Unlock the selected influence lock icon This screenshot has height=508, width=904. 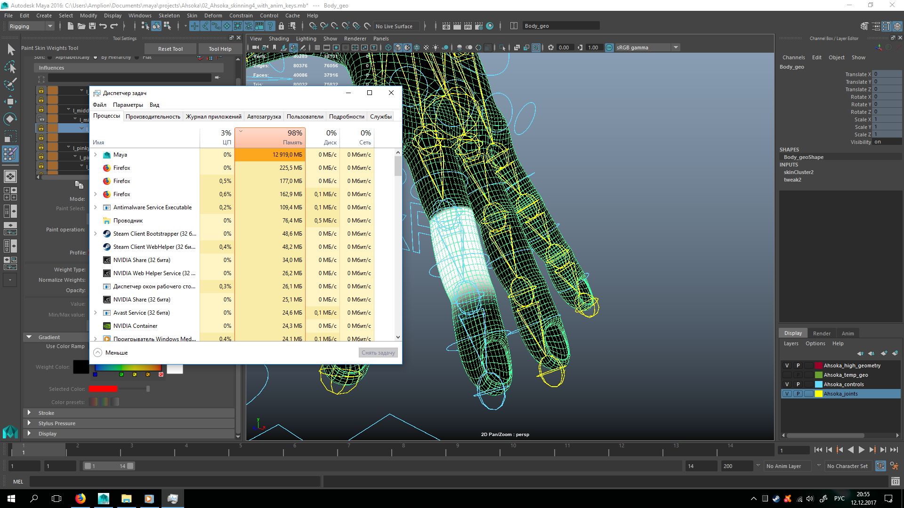(x=41, y=128)
